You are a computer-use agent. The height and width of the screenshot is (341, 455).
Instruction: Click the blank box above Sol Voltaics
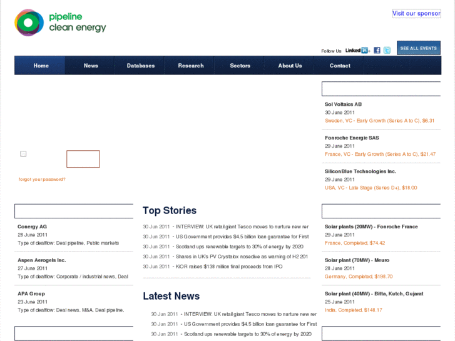(381, 89)
